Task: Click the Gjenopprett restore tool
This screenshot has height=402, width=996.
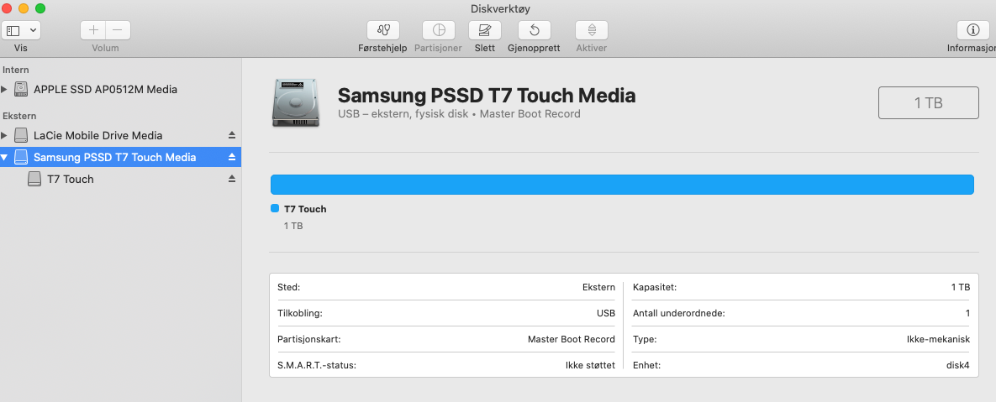Action: (535, 30)
